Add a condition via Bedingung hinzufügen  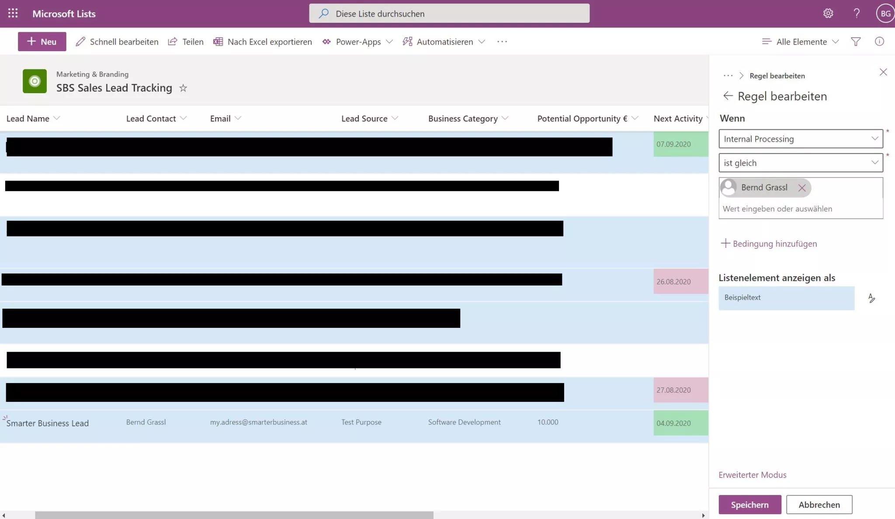click(769, 244)
